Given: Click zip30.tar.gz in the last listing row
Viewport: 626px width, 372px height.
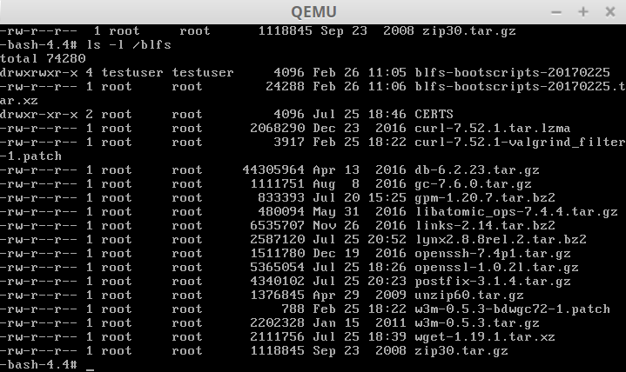Looking at the screenshot, I should pyautogui.click(x=461, y=351).
